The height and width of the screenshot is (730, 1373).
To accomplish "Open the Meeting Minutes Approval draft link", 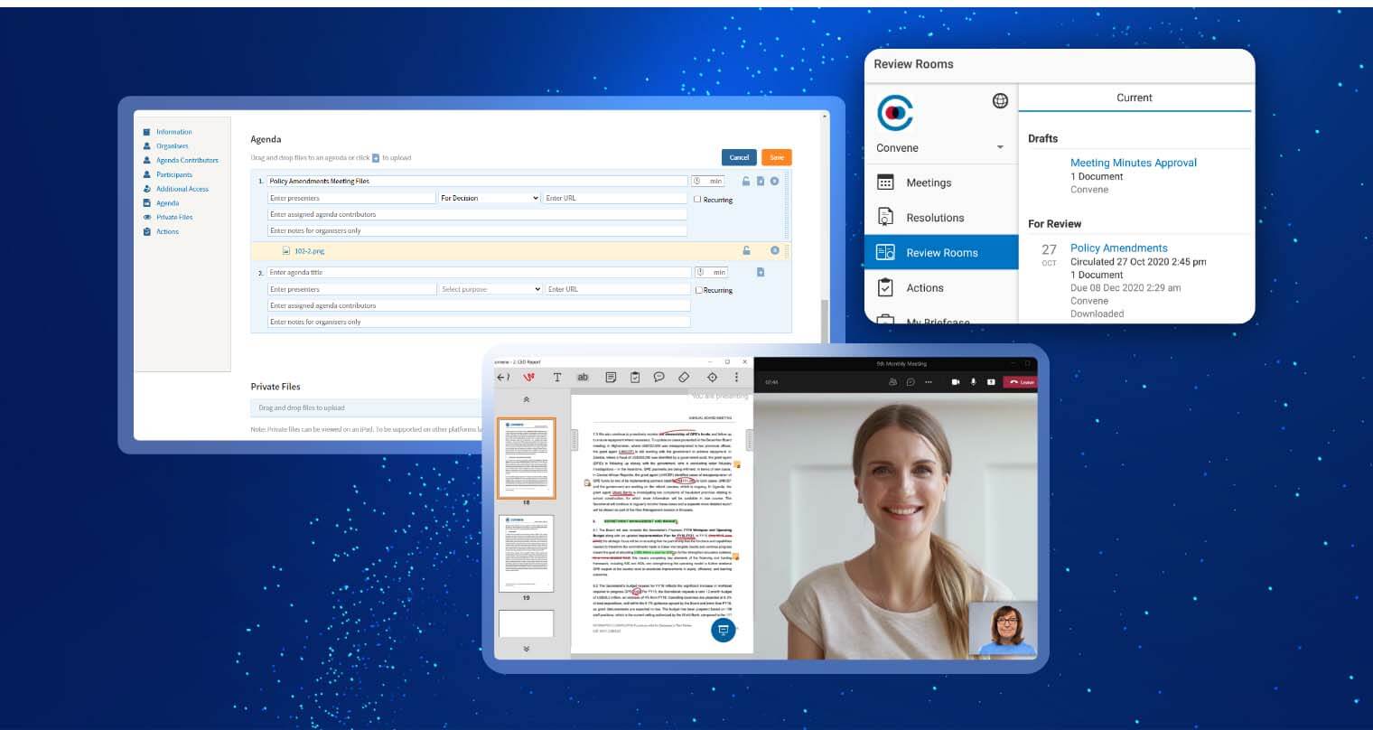I will click(1133, 163).
